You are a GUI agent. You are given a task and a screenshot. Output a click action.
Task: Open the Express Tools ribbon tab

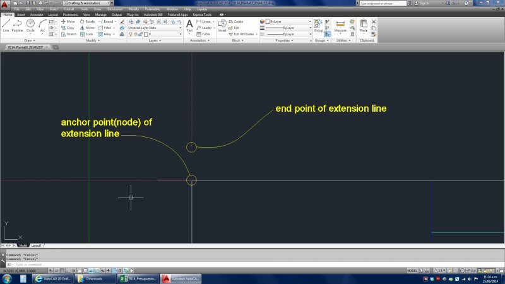pyautogui.click(x=202, y=15)
